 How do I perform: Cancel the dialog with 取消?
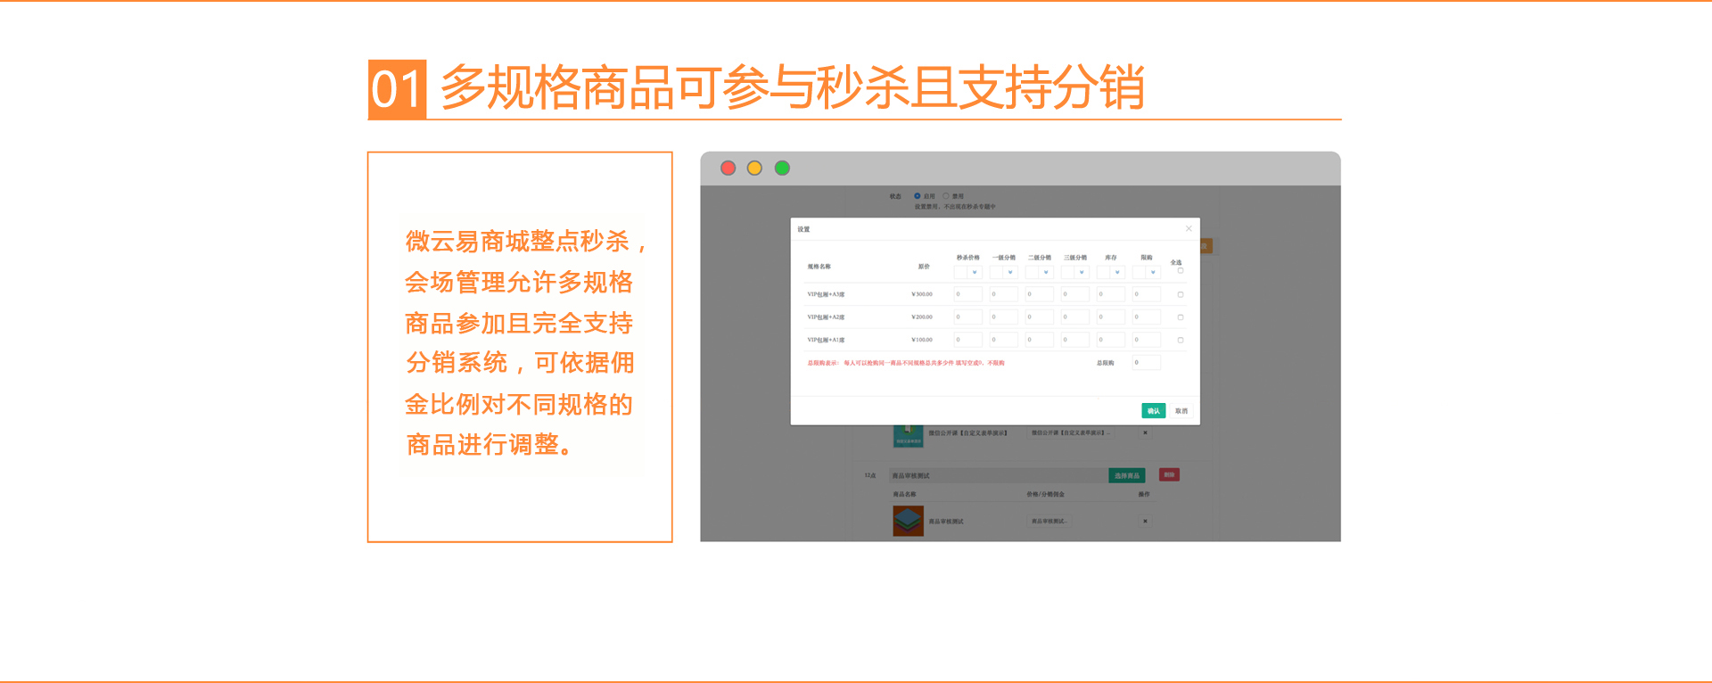[1181, 411]
